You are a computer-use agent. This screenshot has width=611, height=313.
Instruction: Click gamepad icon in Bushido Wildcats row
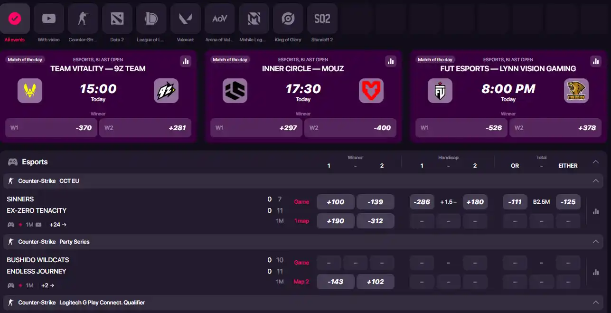[x=10, y=285]
